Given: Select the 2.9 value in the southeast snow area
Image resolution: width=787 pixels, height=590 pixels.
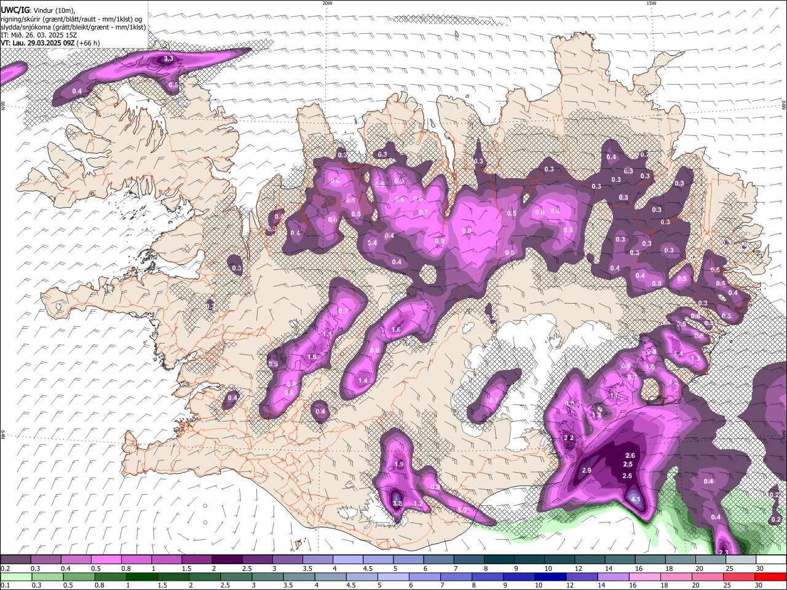Looking at the screenshot, I should pos(587,470).
